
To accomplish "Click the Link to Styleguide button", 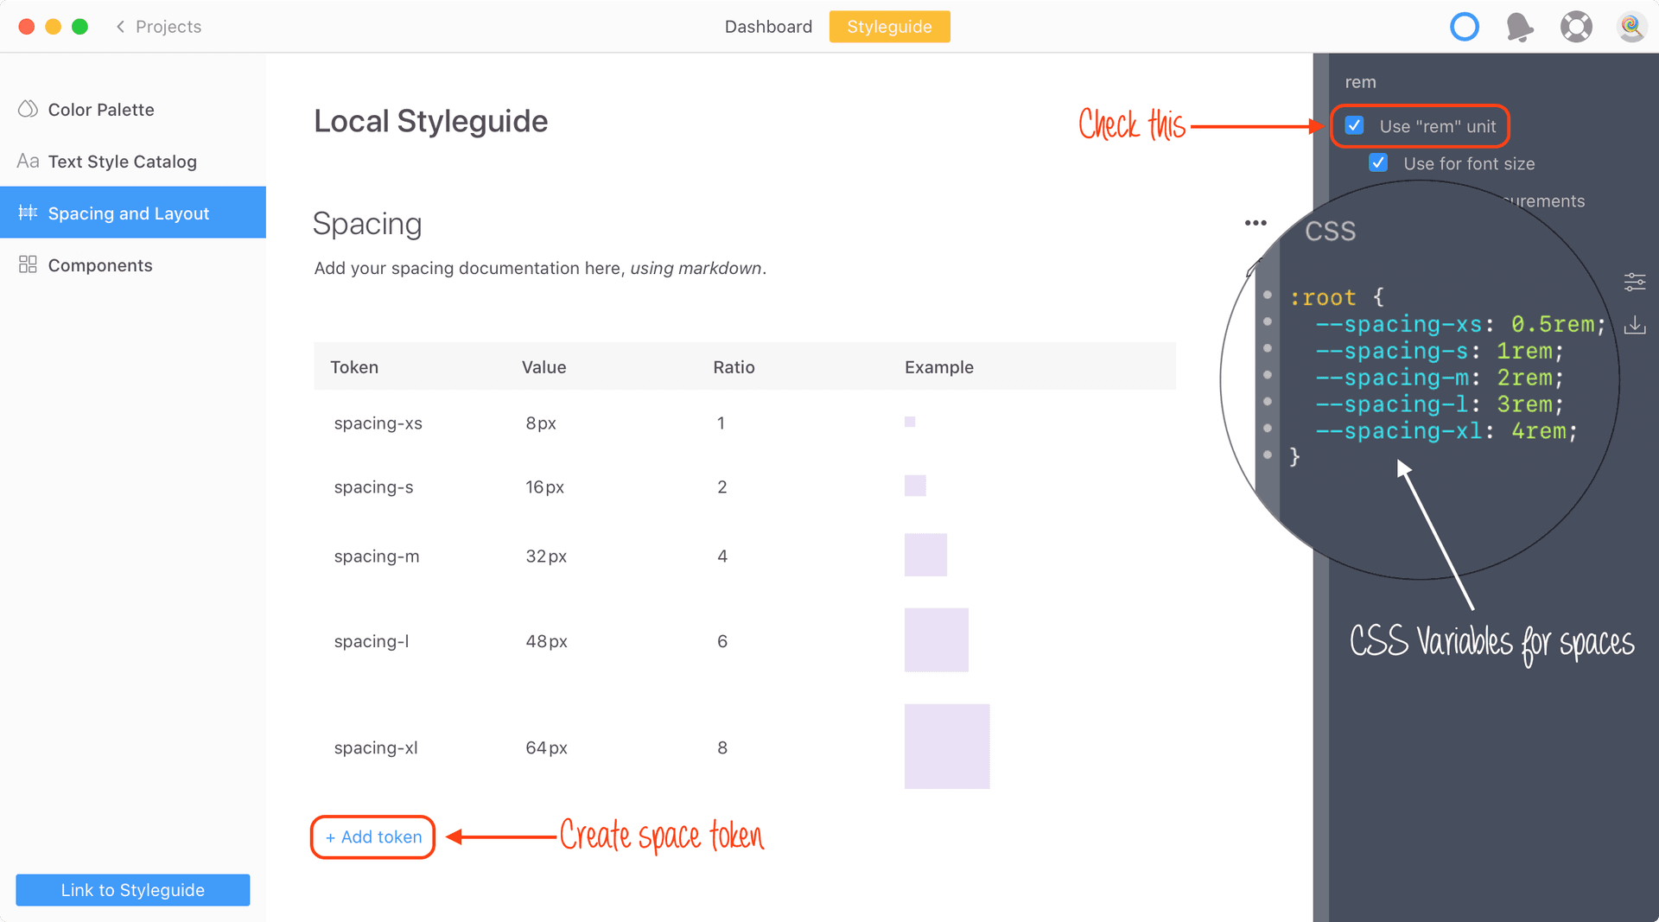I will coord(133,890).
